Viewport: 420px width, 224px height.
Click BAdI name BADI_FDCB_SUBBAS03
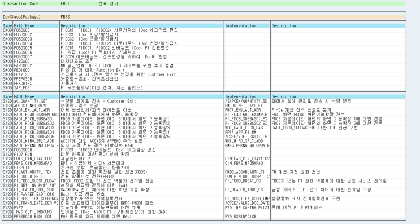34,128
